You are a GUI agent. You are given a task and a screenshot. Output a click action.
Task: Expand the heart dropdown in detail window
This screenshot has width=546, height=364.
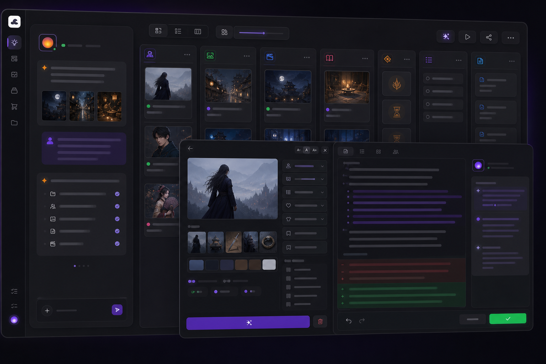305,205
